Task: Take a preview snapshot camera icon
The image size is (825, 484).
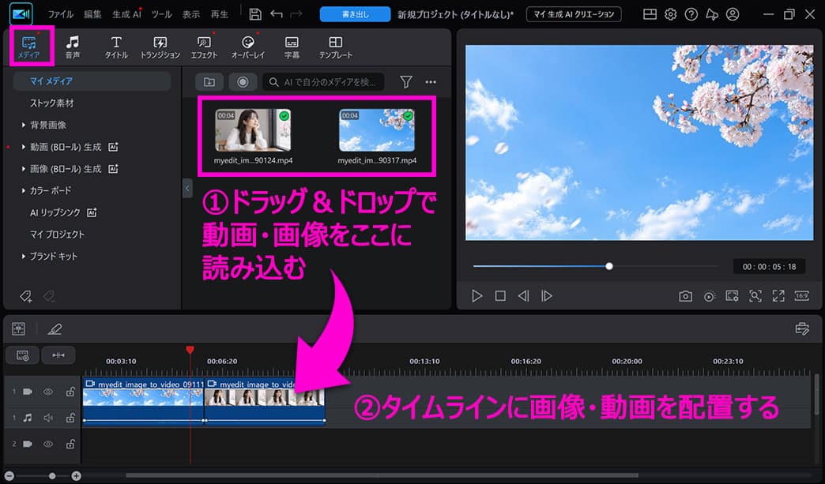Action: (x=686, y=296)
